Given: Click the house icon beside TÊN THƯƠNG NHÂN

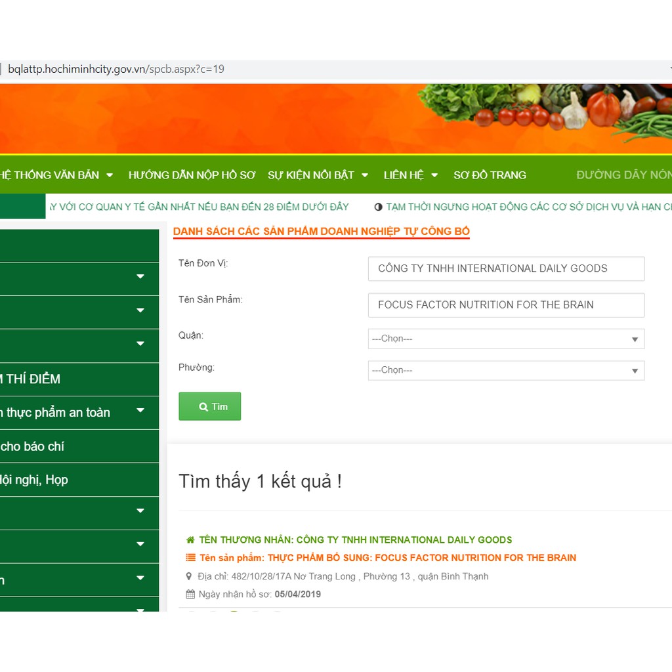Looking at the screenshot, I should click(190, 540).
